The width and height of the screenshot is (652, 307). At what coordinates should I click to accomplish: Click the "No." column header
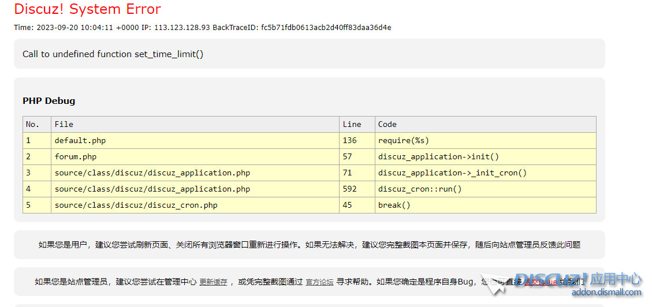tap(37, 124)
